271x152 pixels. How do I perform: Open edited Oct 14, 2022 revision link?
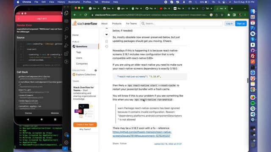coord(168,144)
